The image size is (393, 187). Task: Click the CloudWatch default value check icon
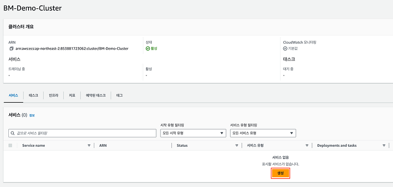(x=285, y=49)
